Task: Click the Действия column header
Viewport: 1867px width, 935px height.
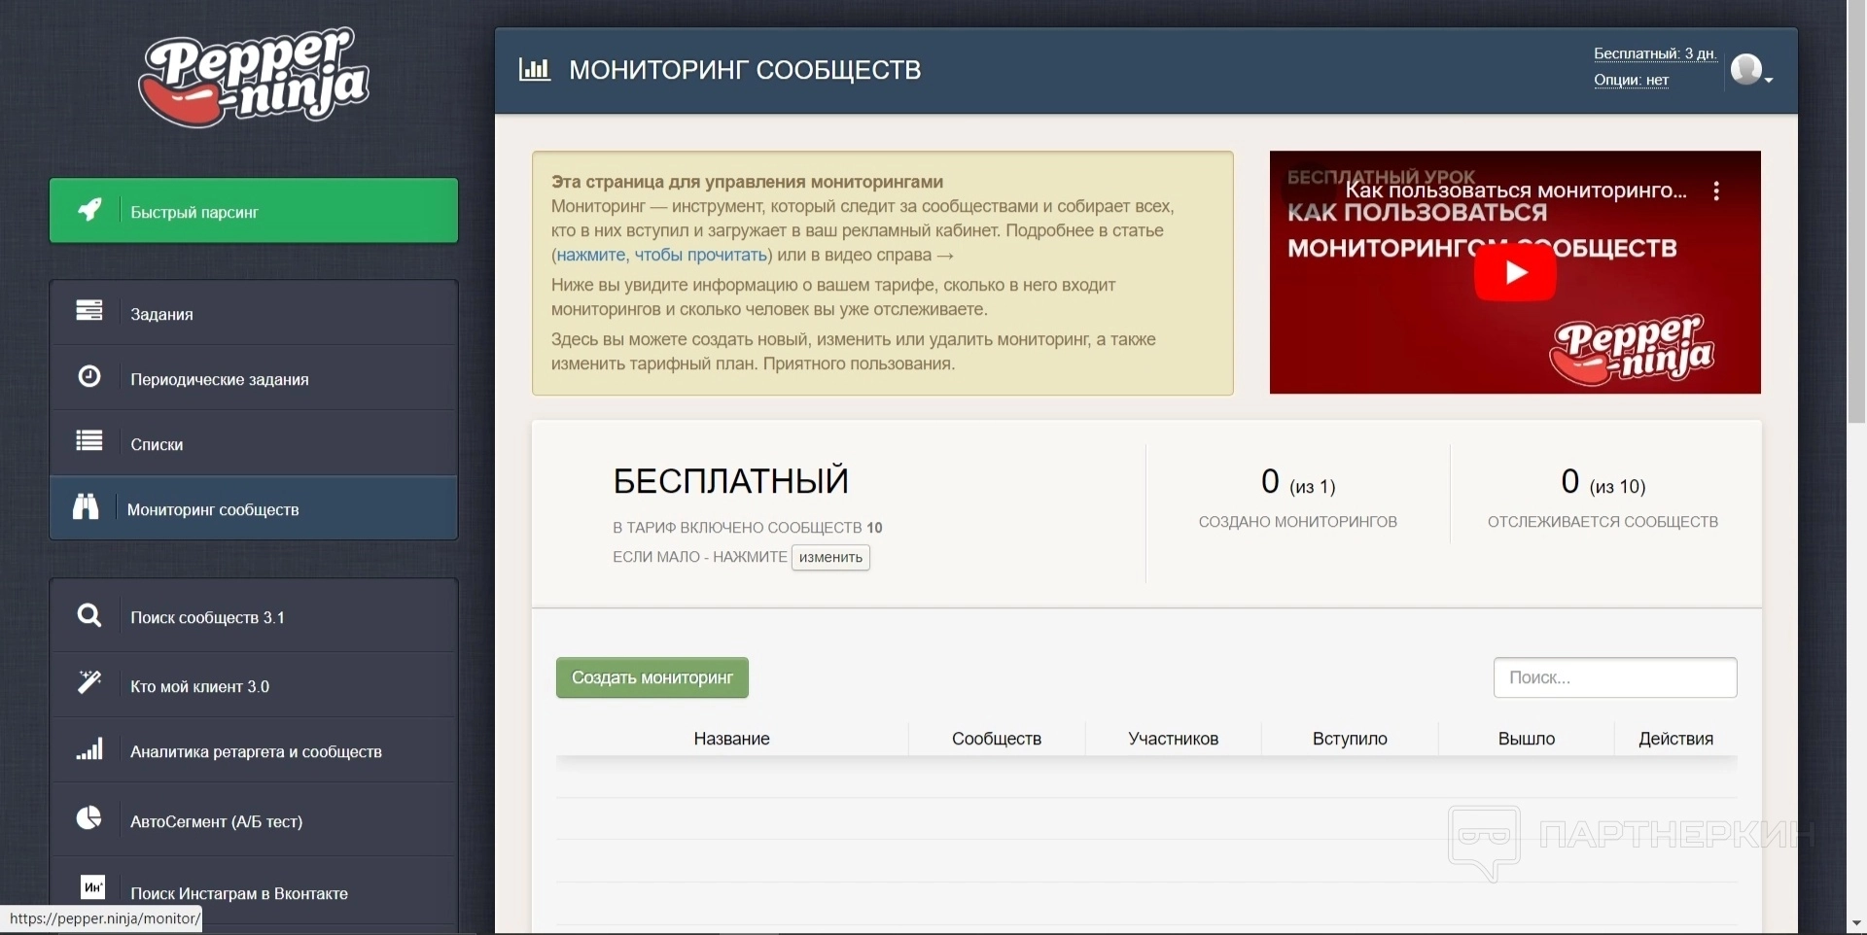Action: 1676,739
